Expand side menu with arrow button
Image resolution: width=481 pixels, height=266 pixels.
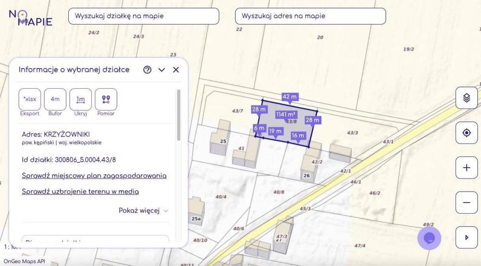[467, 238]
